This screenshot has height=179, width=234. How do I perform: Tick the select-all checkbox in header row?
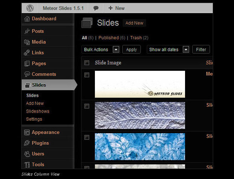point(87,63)
